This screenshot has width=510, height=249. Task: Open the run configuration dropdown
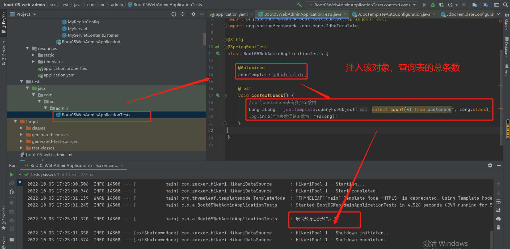[x=362, y=5]
